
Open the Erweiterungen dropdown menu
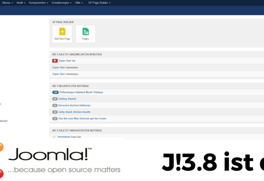[61, 3]
